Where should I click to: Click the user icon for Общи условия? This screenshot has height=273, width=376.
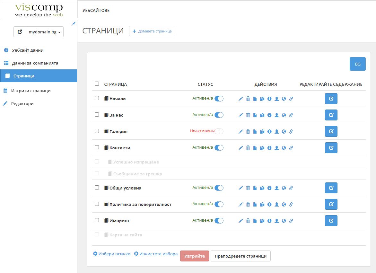pos(276,188)
